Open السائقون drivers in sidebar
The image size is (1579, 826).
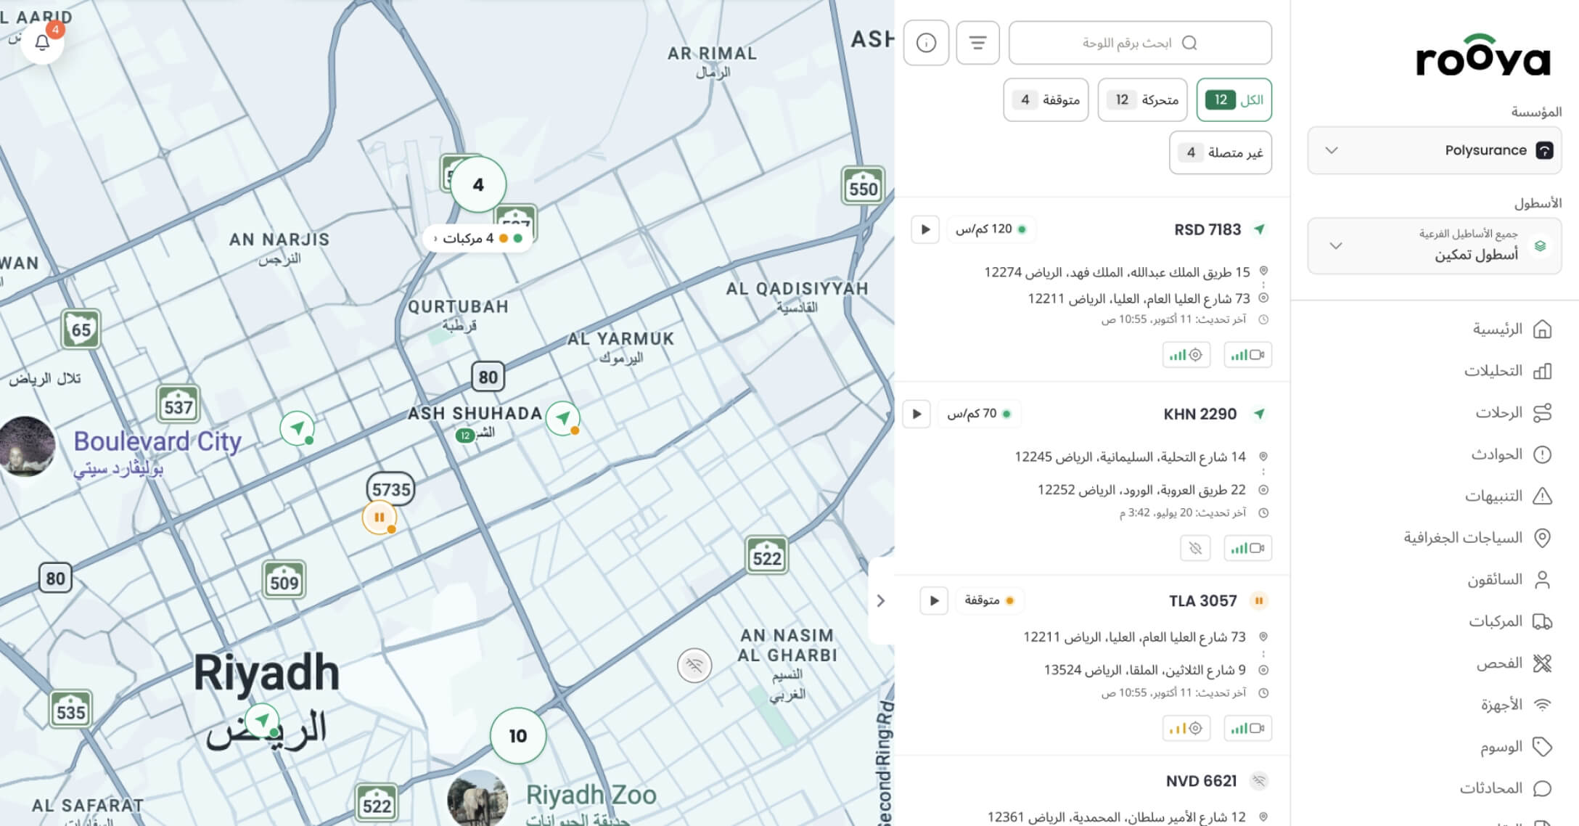click(x=1509, y=580)
